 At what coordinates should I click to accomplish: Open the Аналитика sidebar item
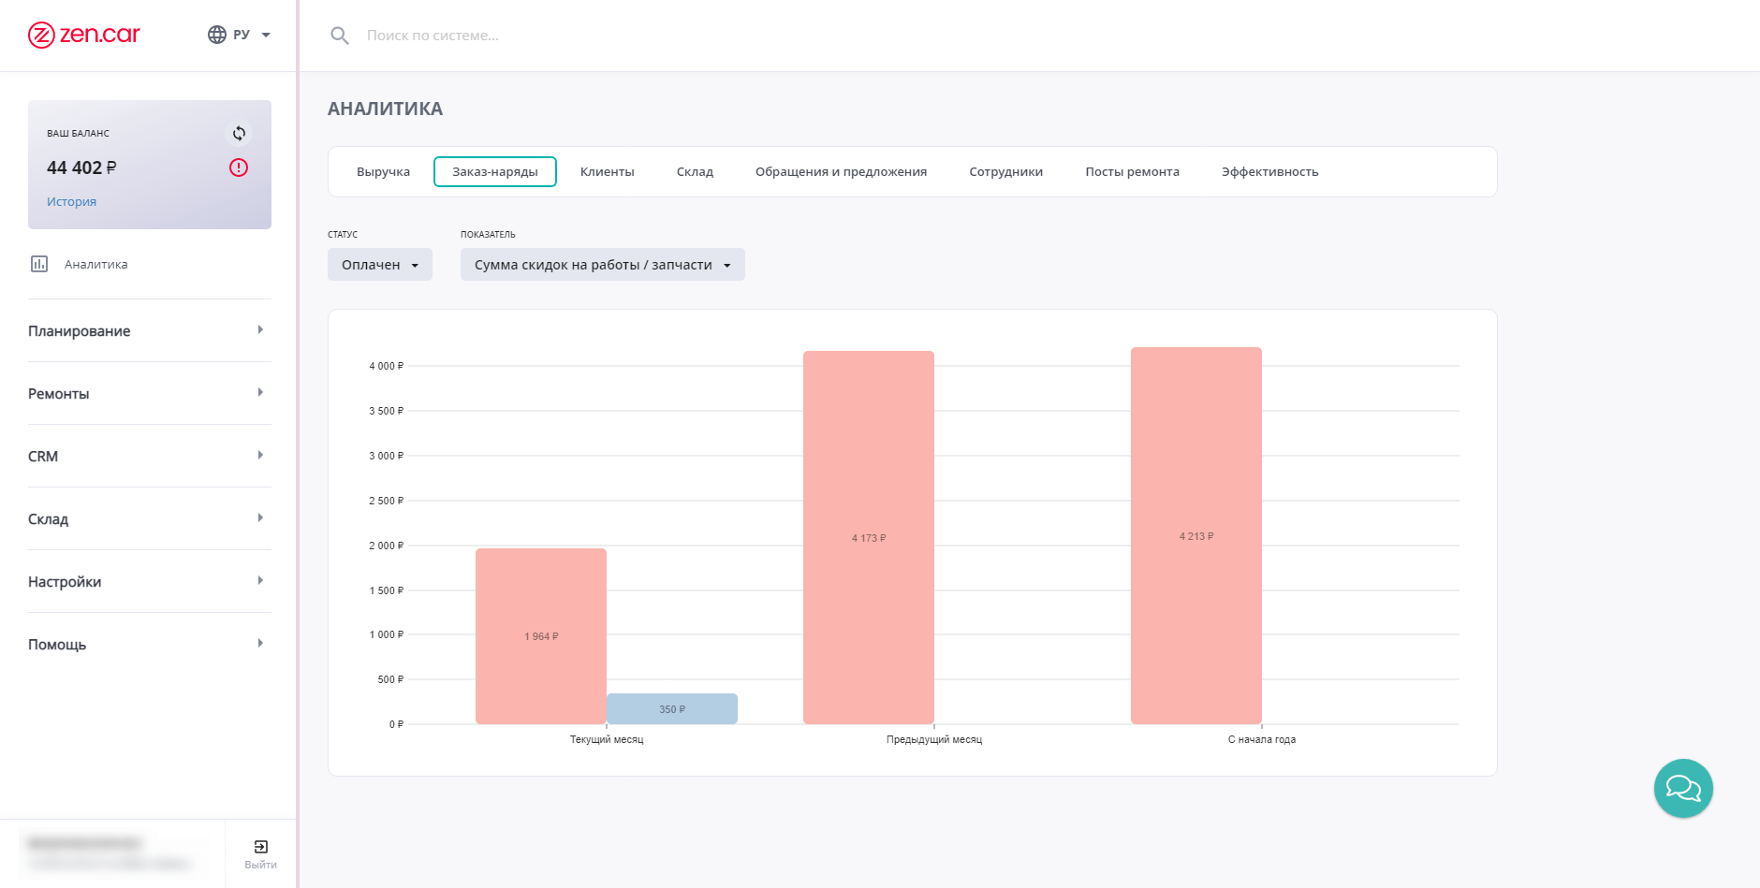tap(95, 264)
